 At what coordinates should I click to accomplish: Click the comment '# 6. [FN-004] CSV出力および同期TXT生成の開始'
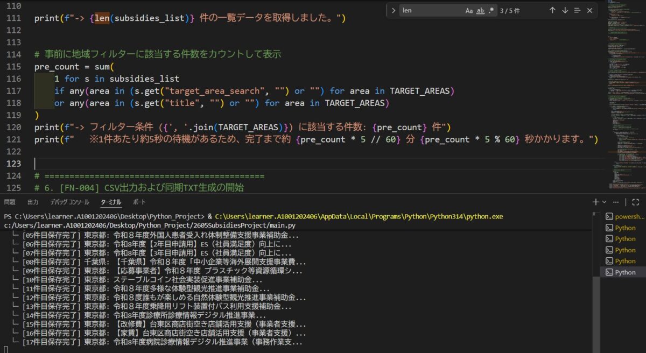(139, 187)
